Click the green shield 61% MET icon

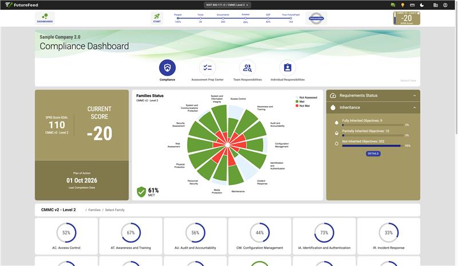click(x=141, y=192)
